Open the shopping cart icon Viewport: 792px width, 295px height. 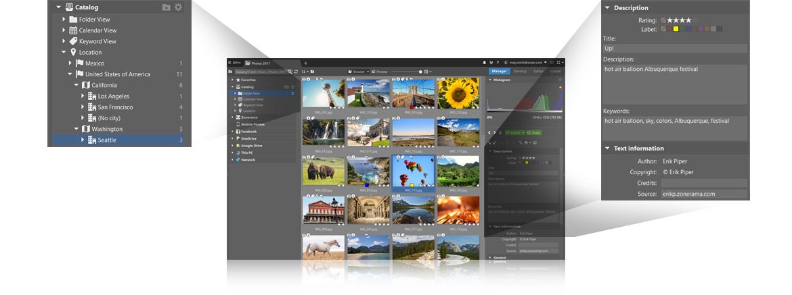click(491, 62)
